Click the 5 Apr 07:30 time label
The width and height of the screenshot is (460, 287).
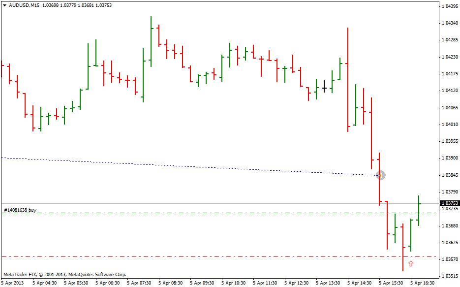pyautogui.click(x=139, y=283)
